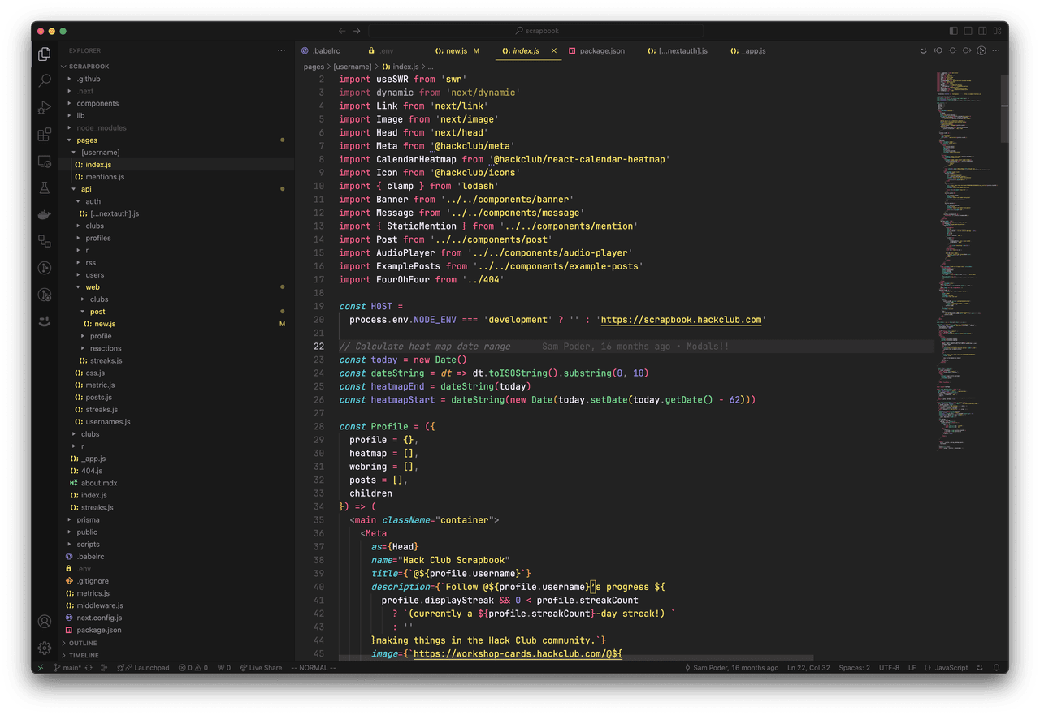Expand the OUTLINE section
This screenshot has width=1040, height=715.
(83, 644)
